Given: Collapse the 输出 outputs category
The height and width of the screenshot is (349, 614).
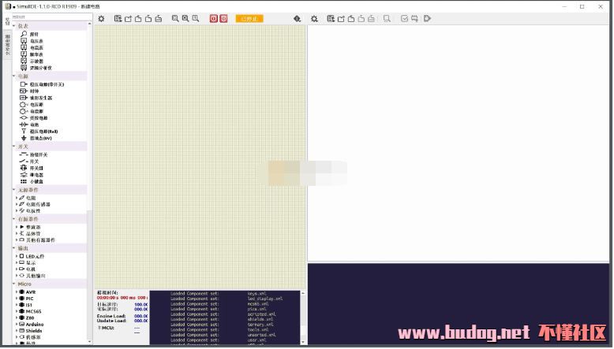Looking at the screenshot, I should click(14, 248).
